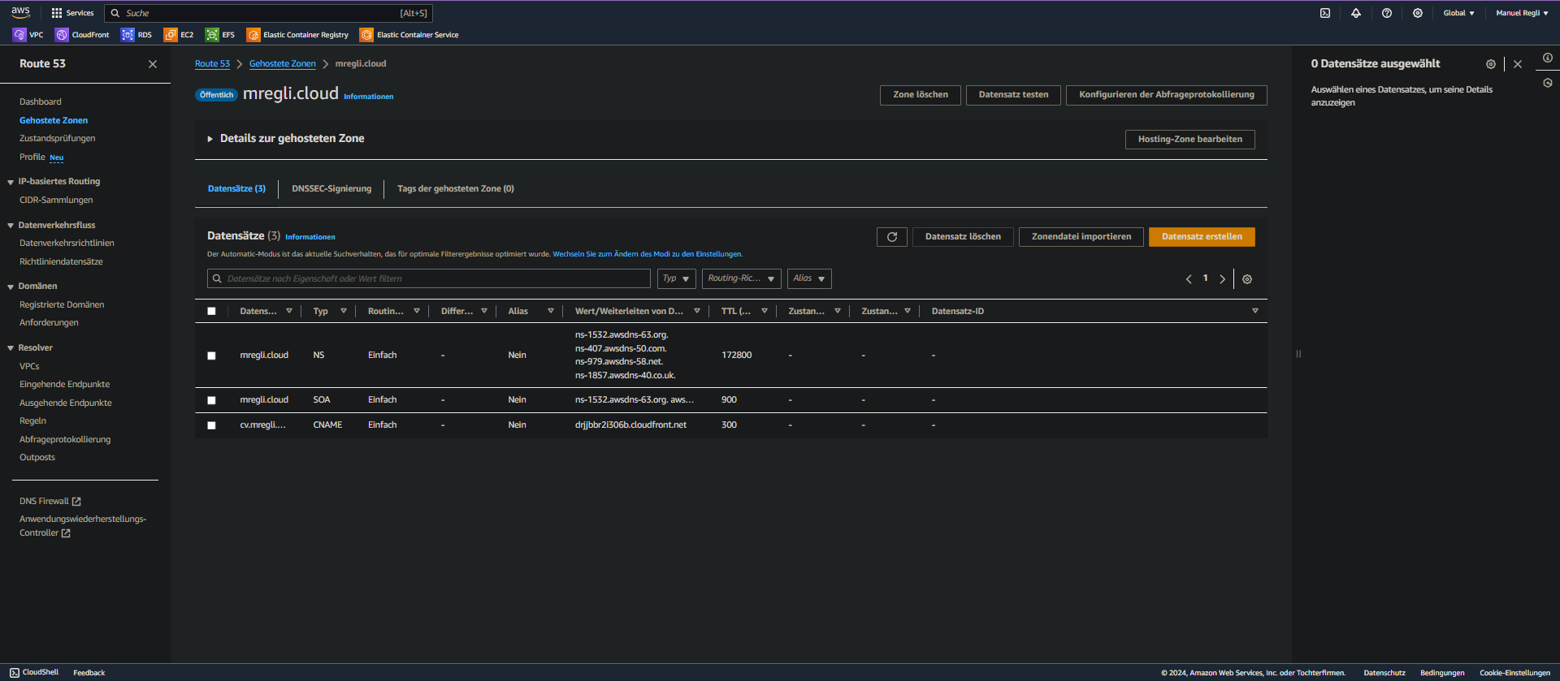Focus the top Suche search box
Screen dimensions: 1560x681
click(x=268, y=13)
